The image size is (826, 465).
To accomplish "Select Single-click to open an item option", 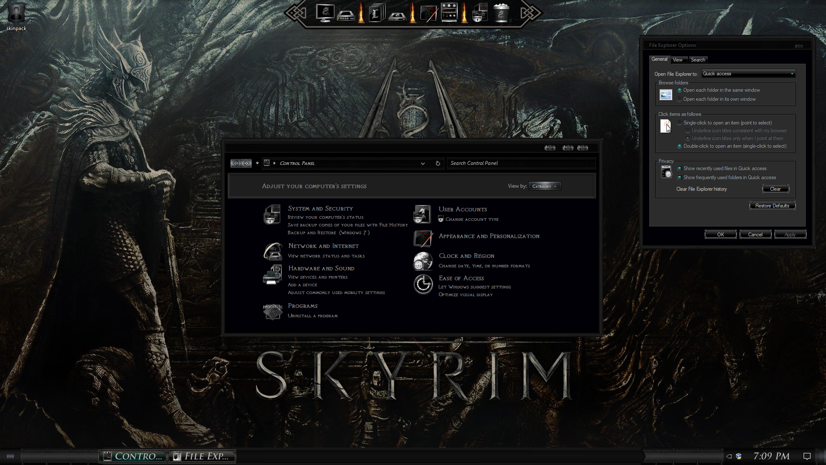I will (680, 123).
